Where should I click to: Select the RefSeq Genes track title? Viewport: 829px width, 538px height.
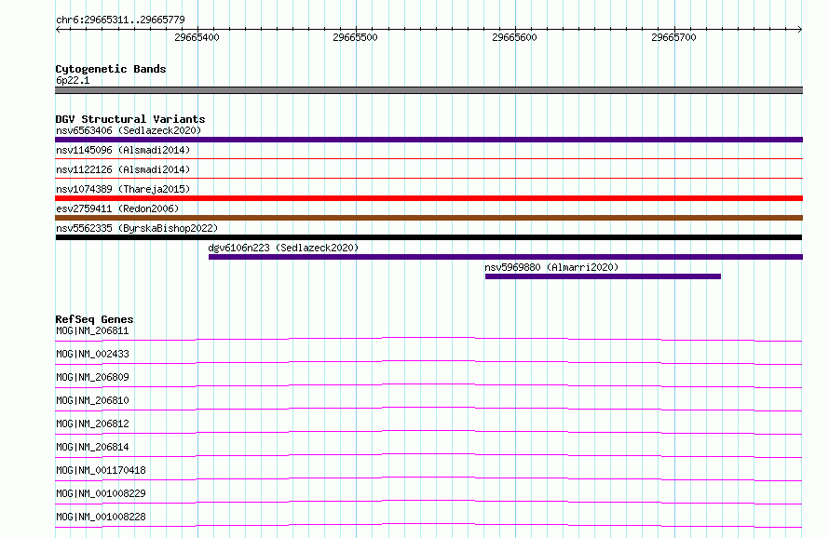click(x=95, y=319)
